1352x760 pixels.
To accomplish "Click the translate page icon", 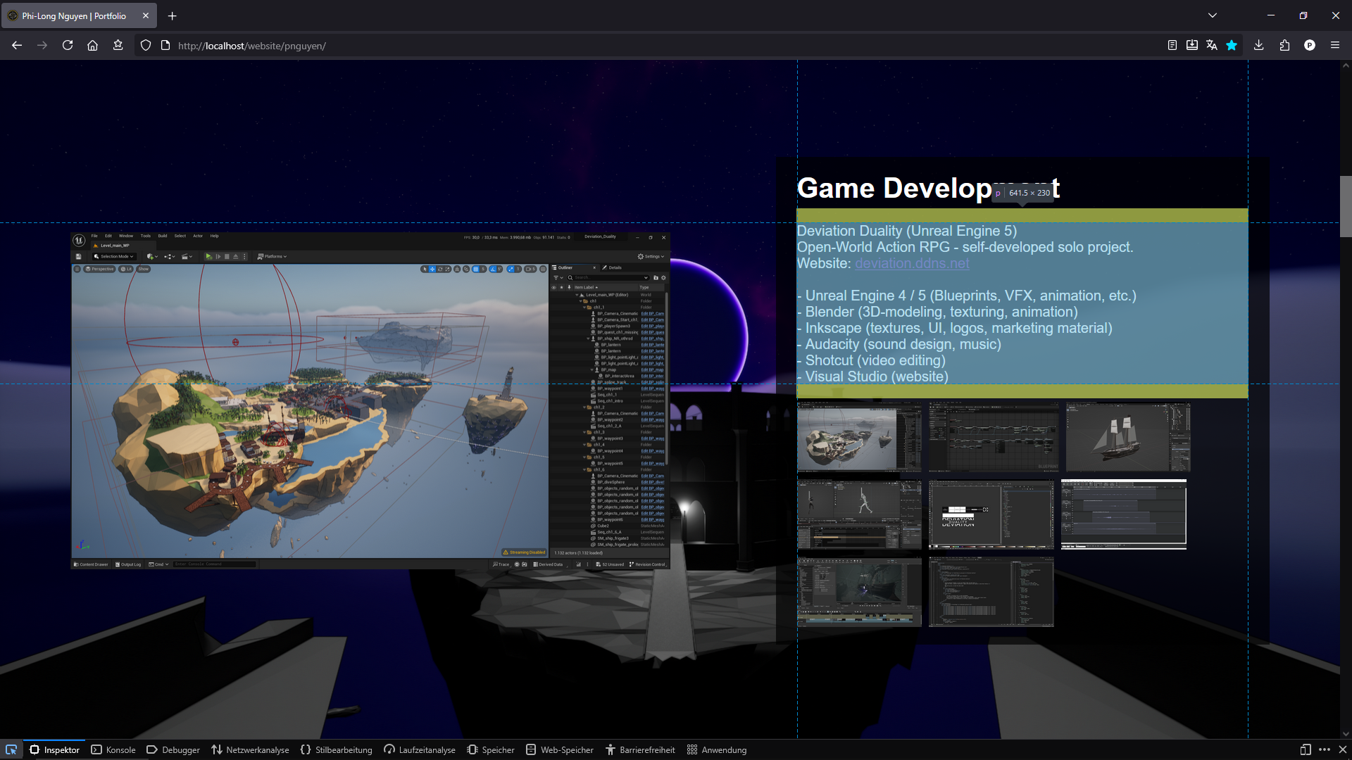I will pos(1211,45).
